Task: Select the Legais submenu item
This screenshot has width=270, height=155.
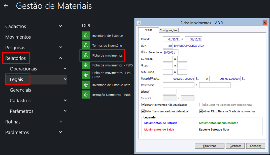Action: (16, 79)
